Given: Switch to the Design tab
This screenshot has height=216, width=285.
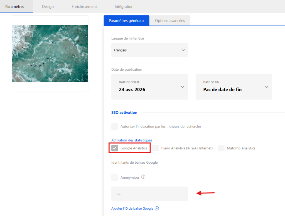Looking at the screenshot, I should (x=48, y=6).
